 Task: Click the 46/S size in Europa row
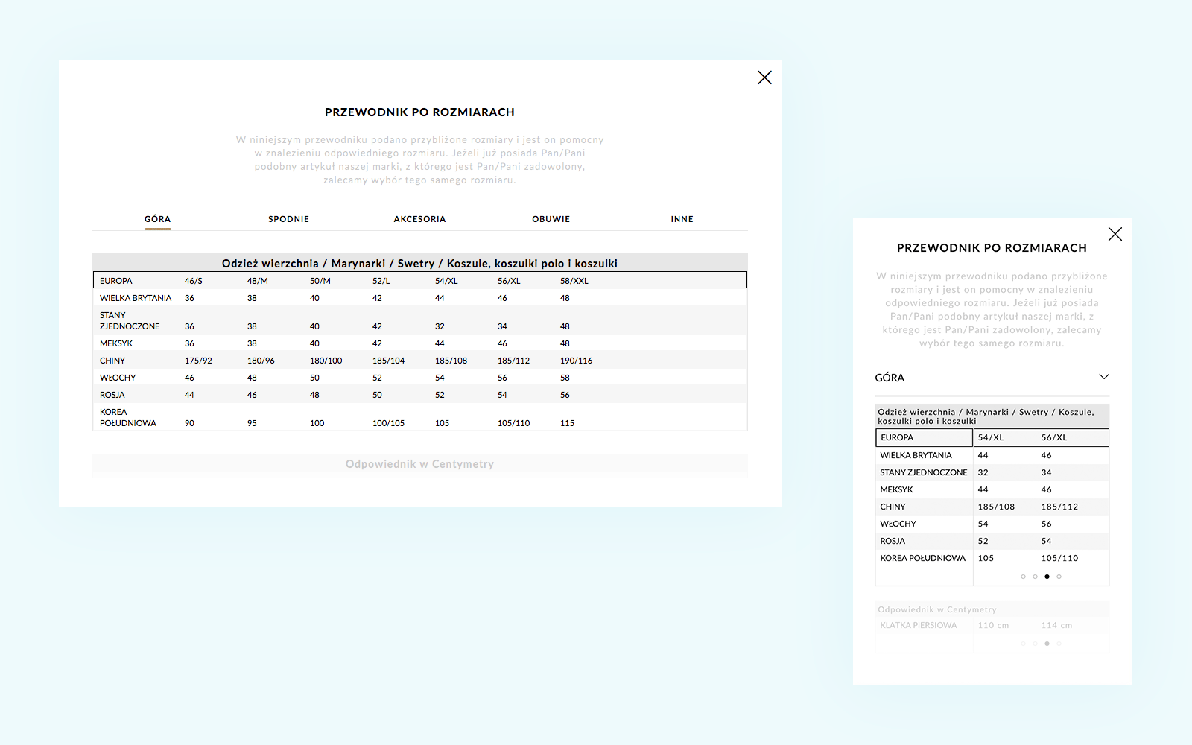(x=194, y=281)
